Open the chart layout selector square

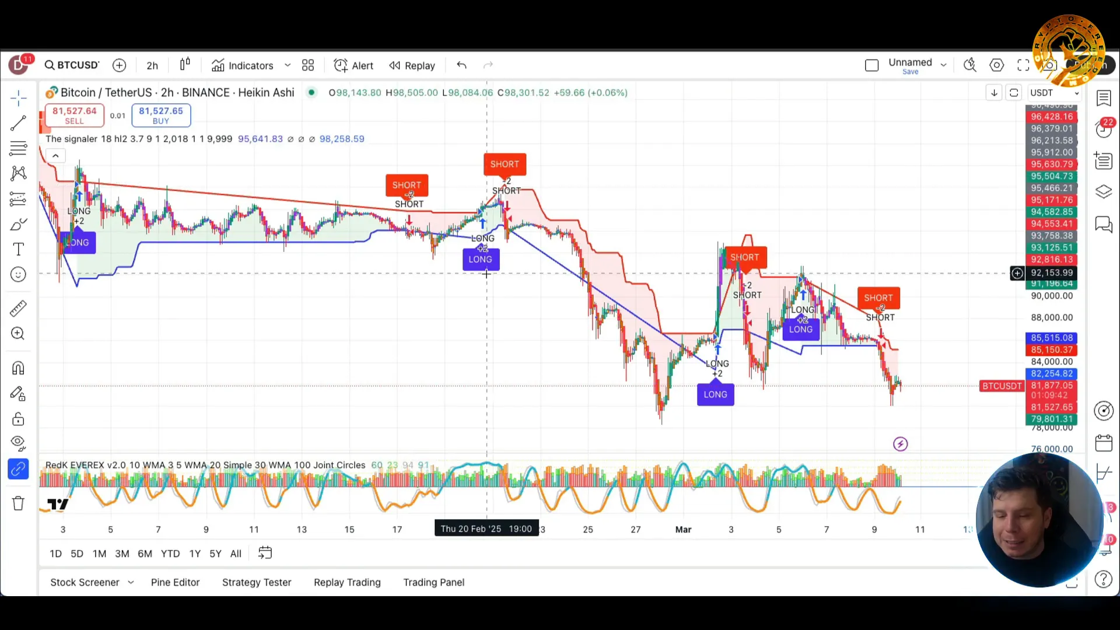coord(872,65)
